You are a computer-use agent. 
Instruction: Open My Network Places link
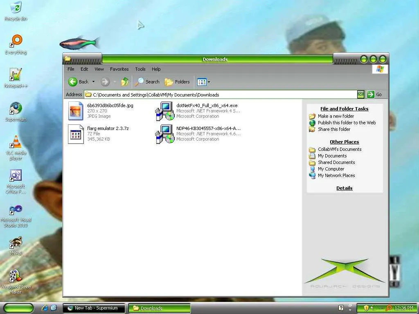click(x=336, y=175)
